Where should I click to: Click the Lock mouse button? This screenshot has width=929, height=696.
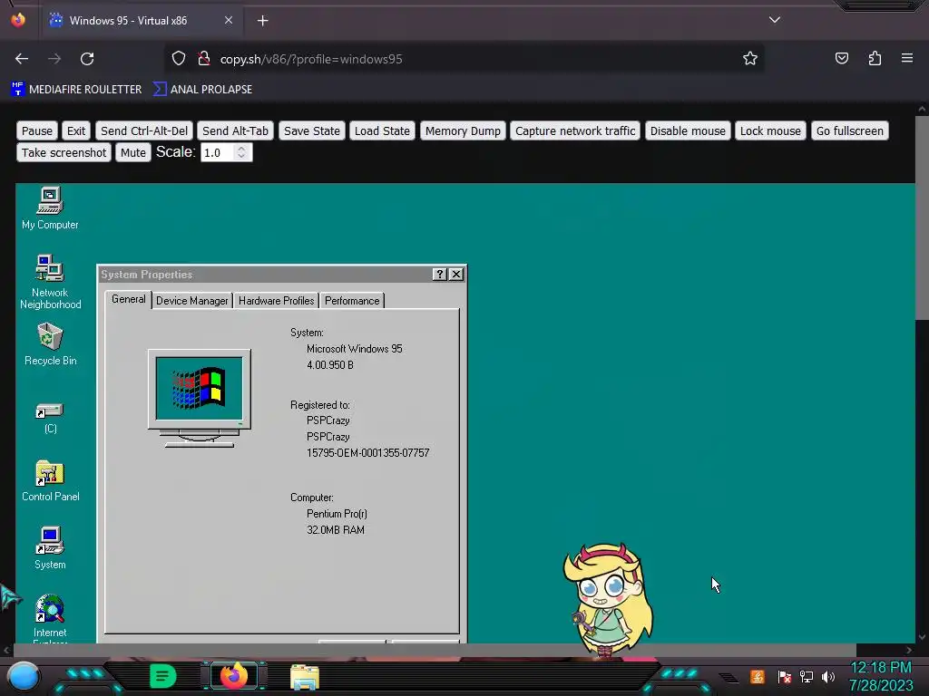(770, 130)
